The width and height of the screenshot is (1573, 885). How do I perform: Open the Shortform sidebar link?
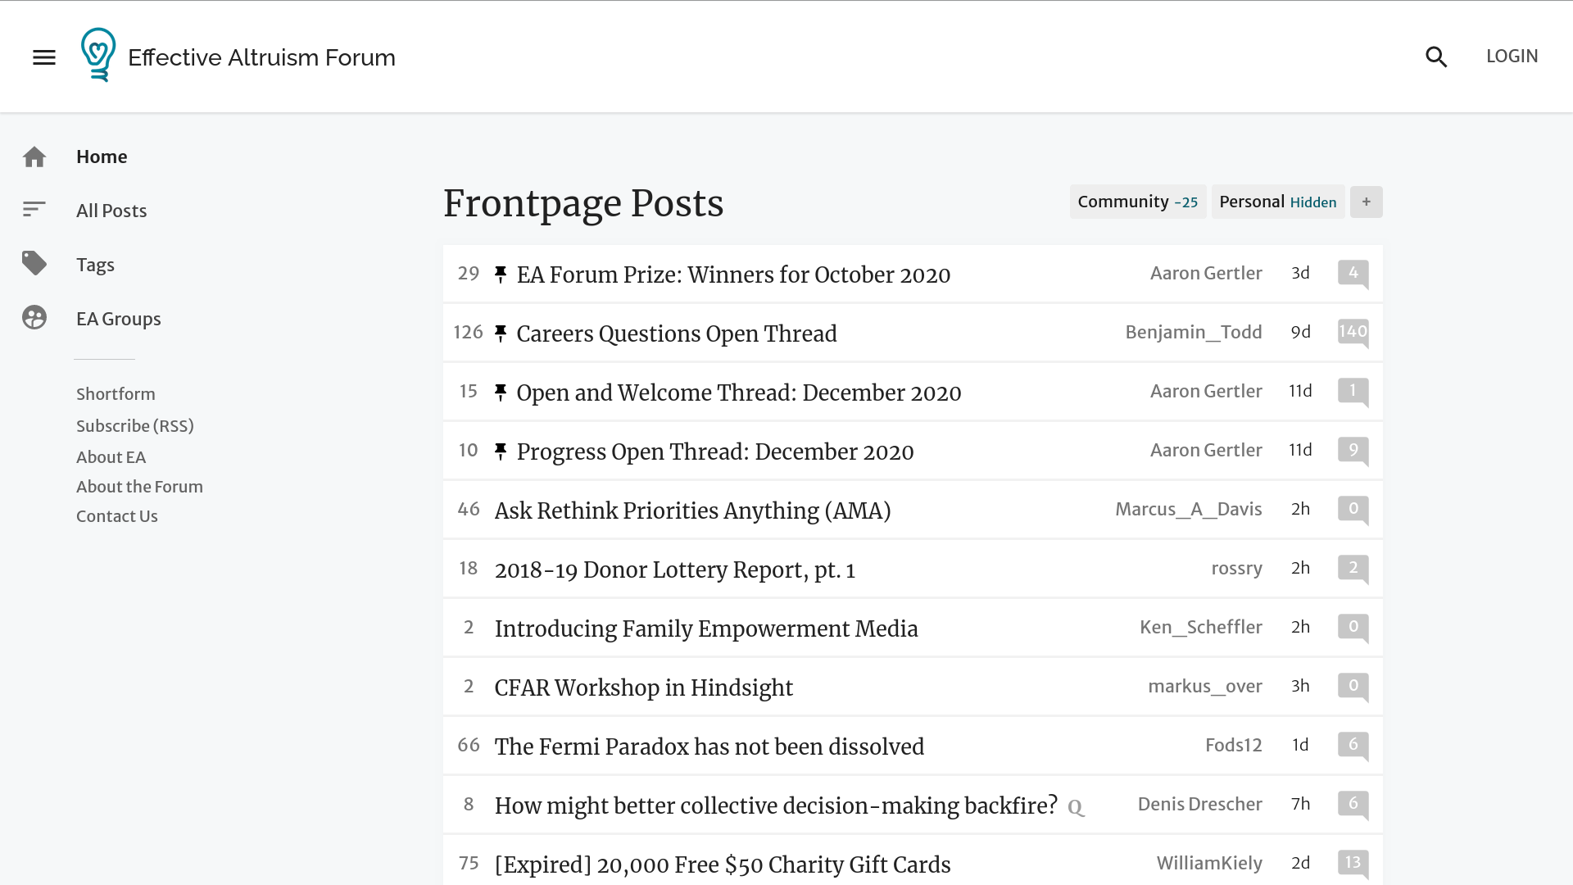(116, 394)
